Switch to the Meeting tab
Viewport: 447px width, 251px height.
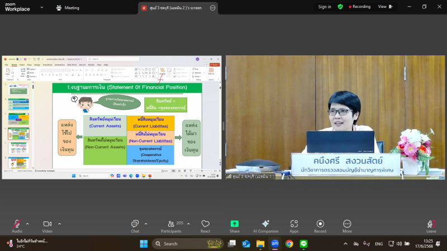(68, 8)
